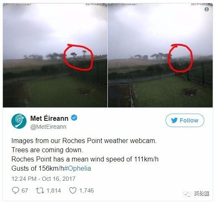Click the tweet text about Roches Point
The width and height of the screenshot is (216, 203).
click(85, 154)
